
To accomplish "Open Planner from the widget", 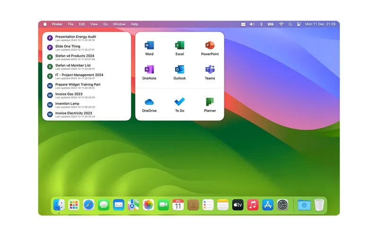I will 210,105.
